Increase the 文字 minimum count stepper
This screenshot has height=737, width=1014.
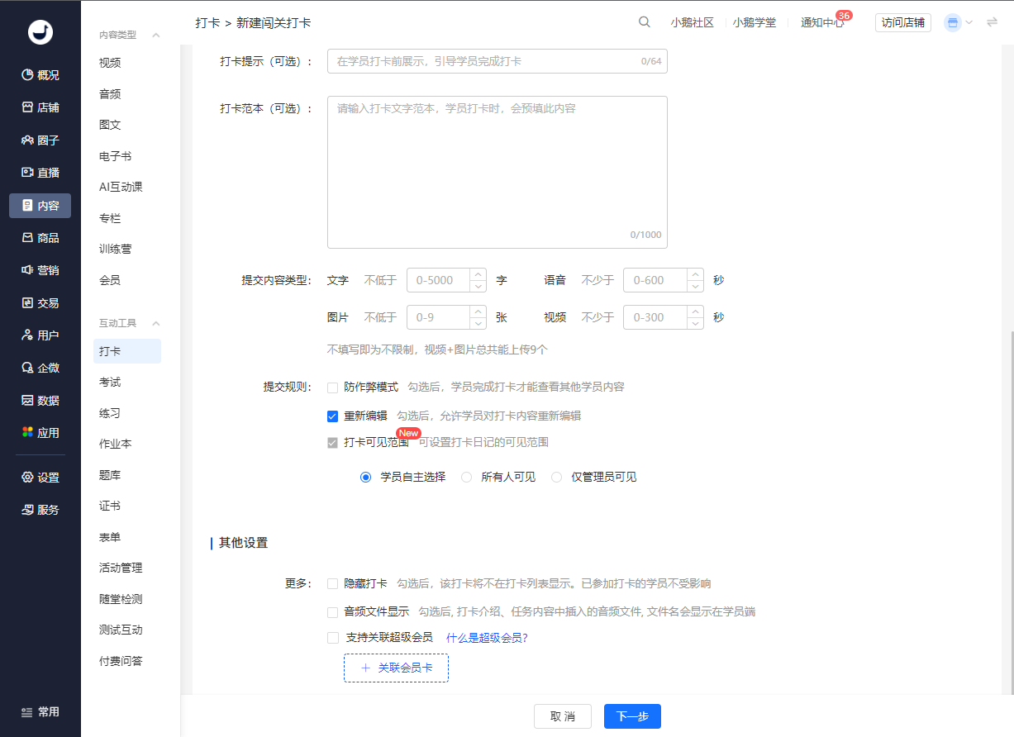click(478, 274)
